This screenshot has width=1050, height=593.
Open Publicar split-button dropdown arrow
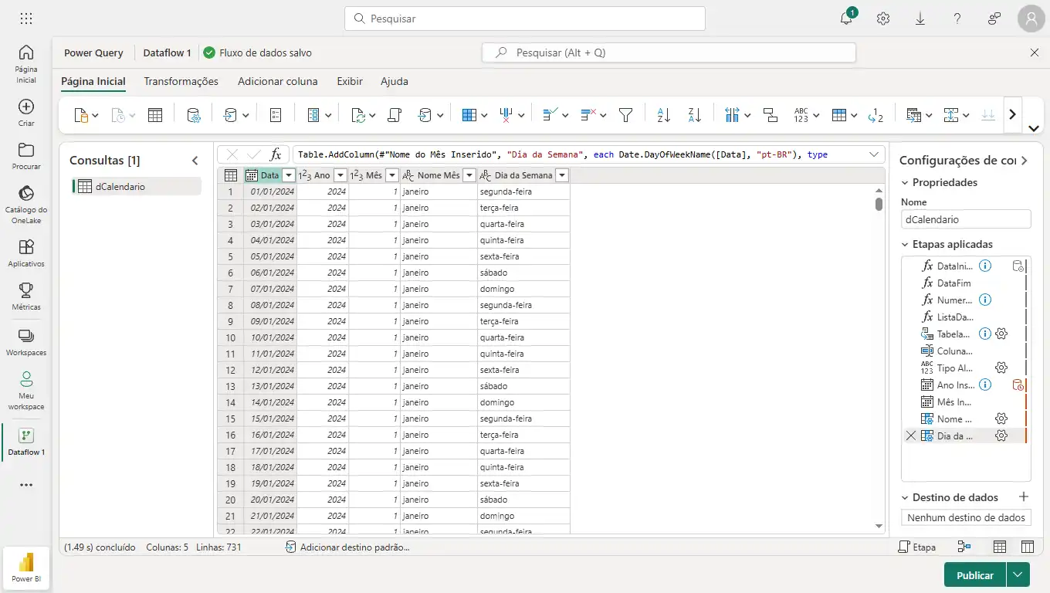click(1018, 574)
